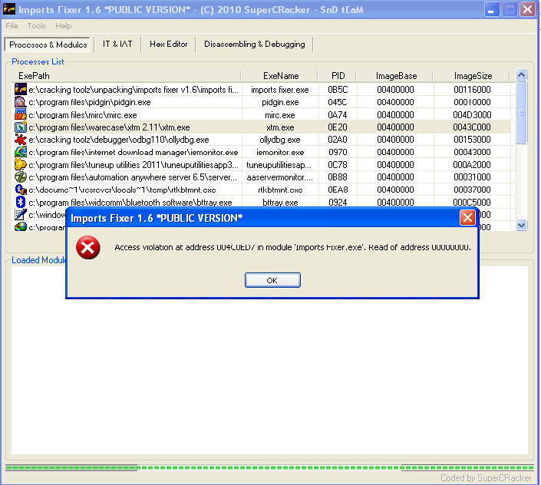Click the processes list scroll down arrow
The width and height of the screenshot is (541, 485).
[521, 226]
